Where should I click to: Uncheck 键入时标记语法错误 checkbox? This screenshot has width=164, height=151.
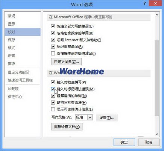[53, 89]
